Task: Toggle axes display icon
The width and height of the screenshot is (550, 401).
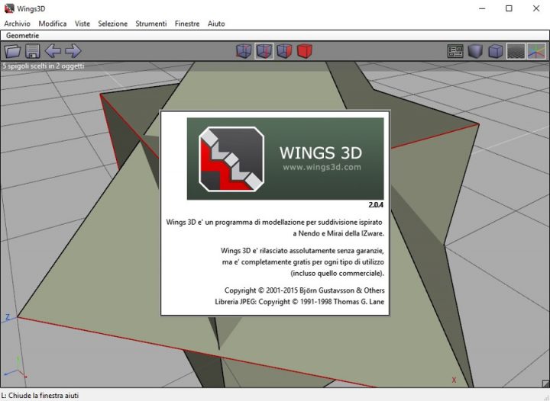Action: pyautogui.click(x=536, y=51)
